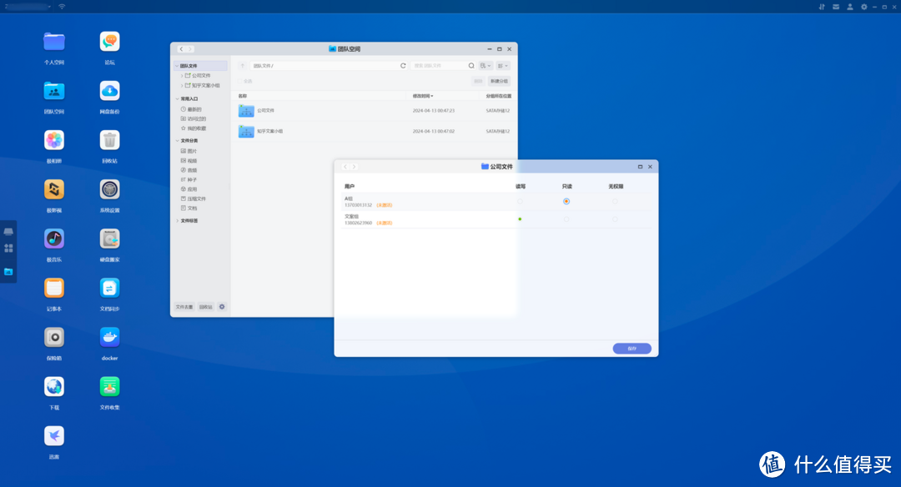This screenshot has width=901, height=487.
Task: Filter by 文档 category in sidebar
Action: point(189,208)
